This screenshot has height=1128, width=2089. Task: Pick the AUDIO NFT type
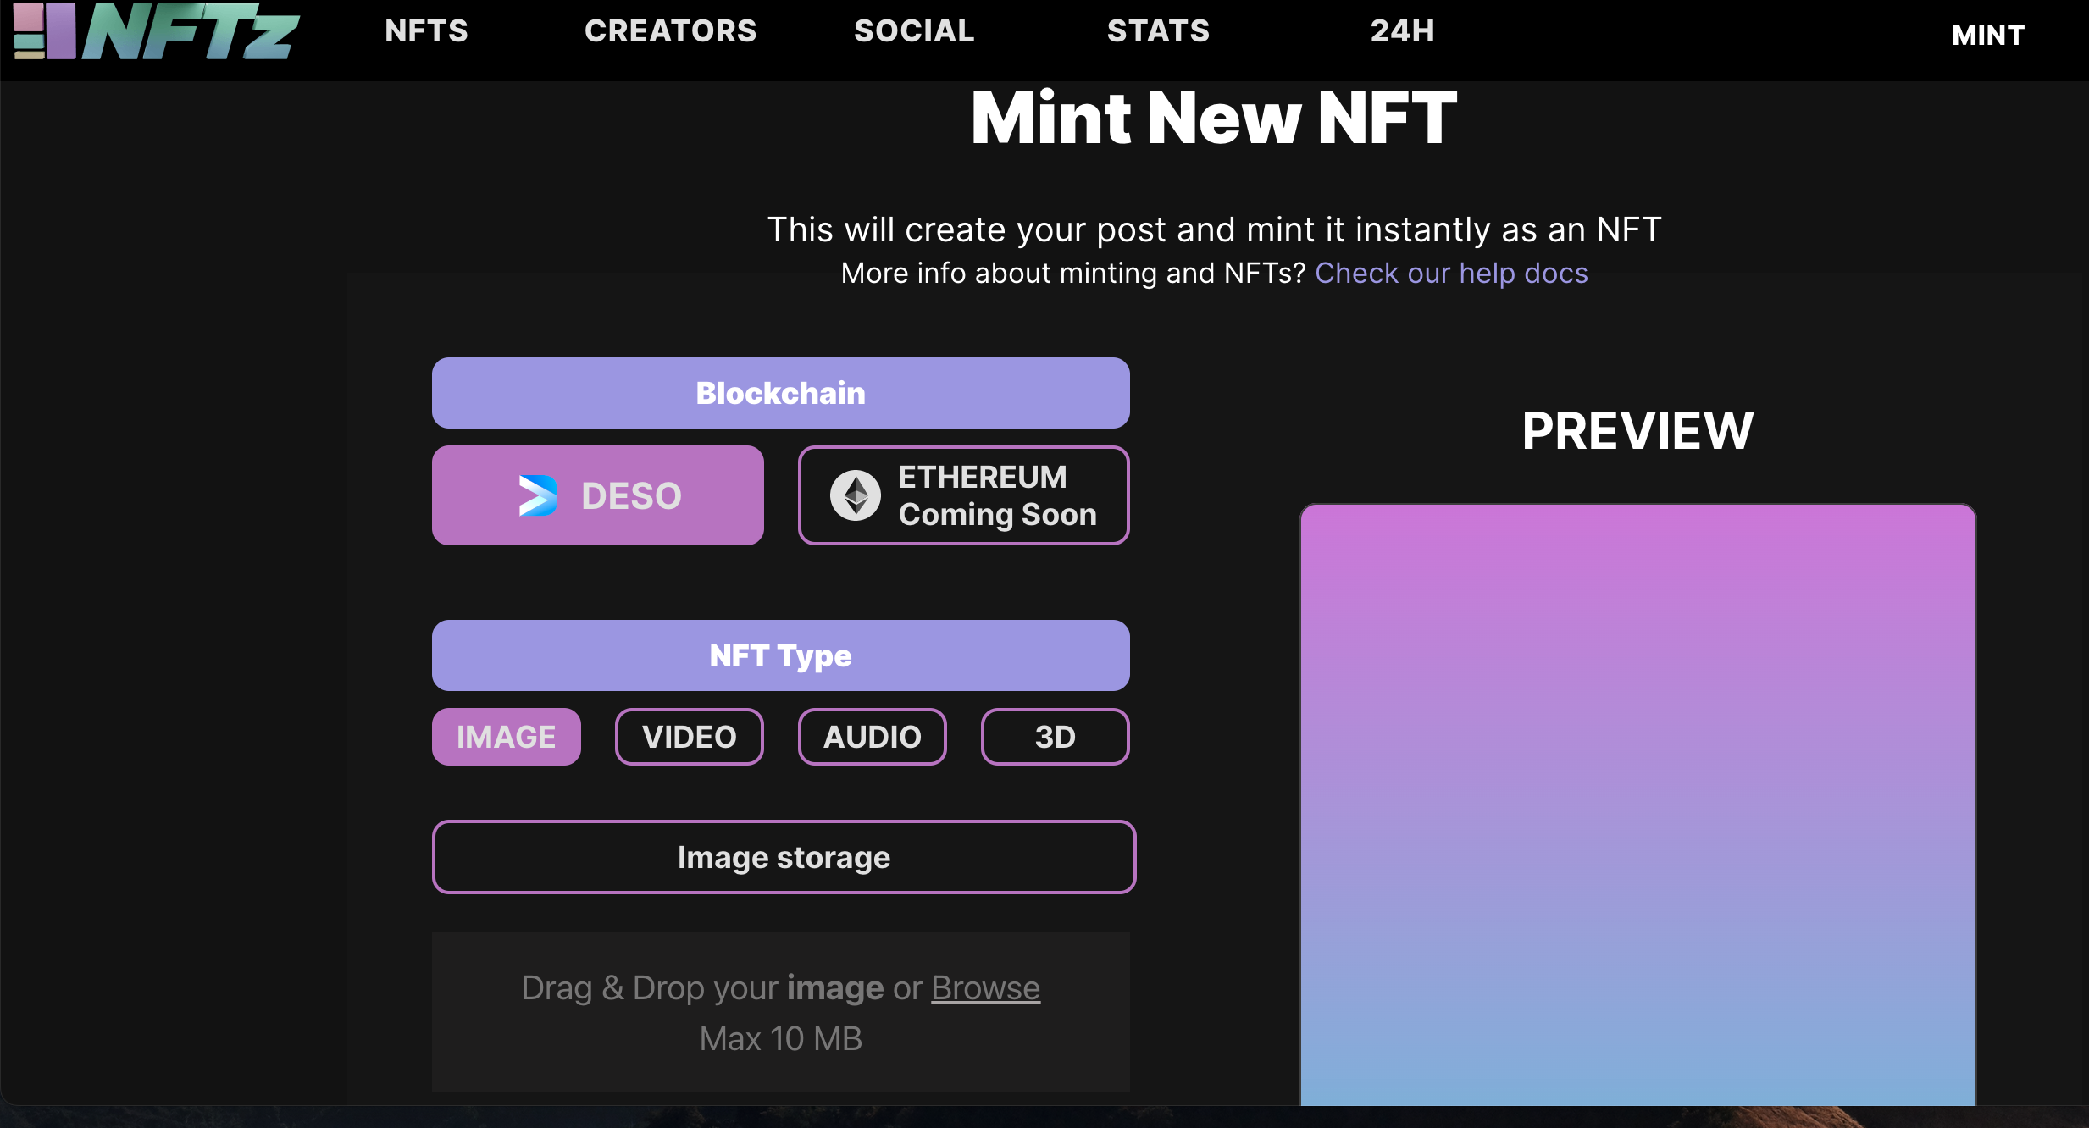tap(873, 737)
